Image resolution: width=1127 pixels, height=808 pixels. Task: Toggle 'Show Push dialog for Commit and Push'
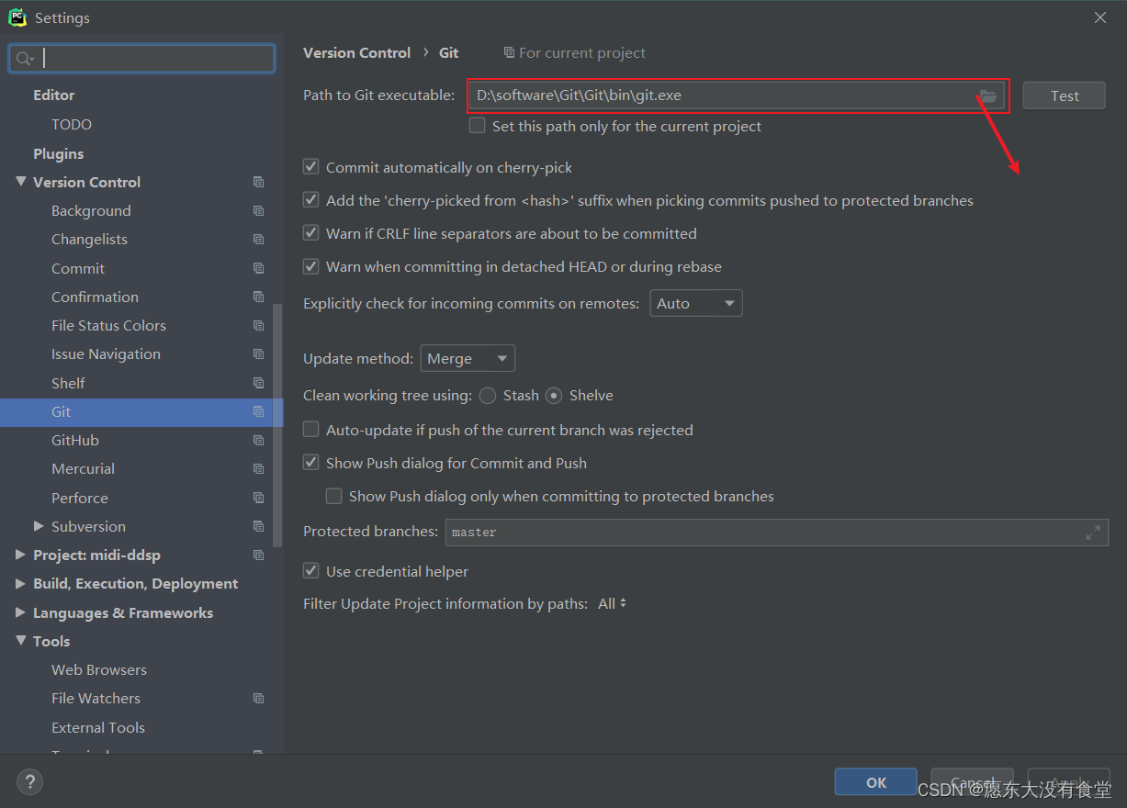coord(311,463)
